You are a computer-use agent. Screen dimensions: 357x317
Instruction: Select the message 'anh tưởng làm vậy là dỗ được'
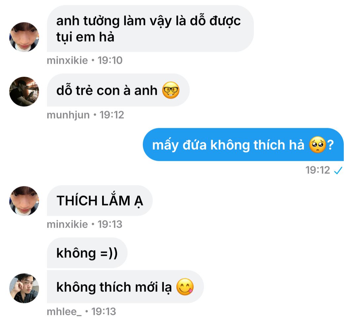[x=150, y=29]
